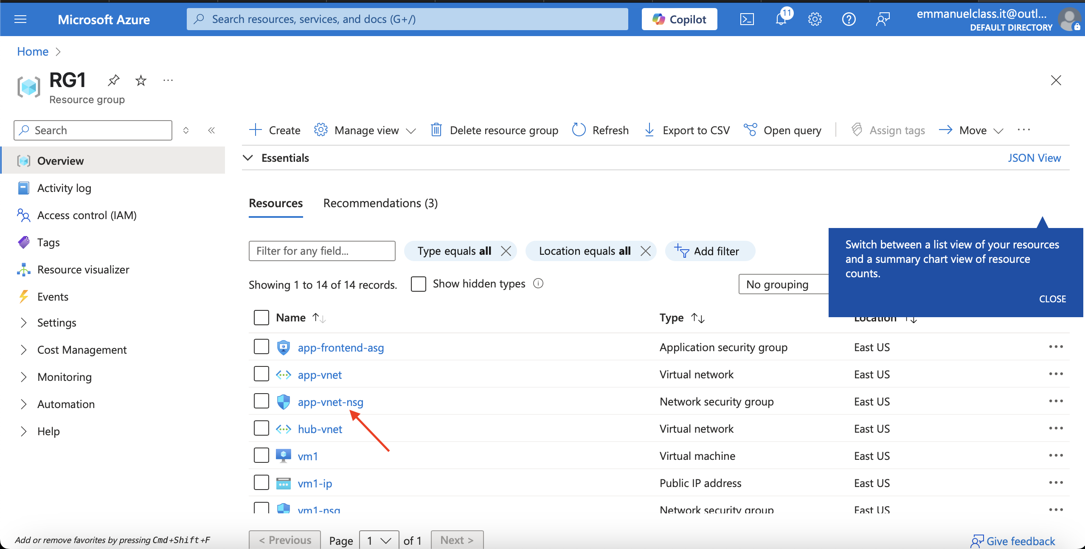Viewport: 1085px width, 549px height.
Task: Remove the Location equals all filter
Action: pyautogui.click(x=646, y=251)
